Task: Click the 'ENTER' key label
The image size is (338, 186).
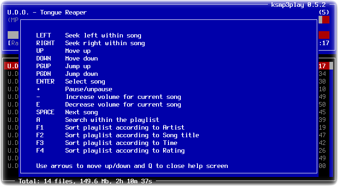Action: [x=45, y=81]
